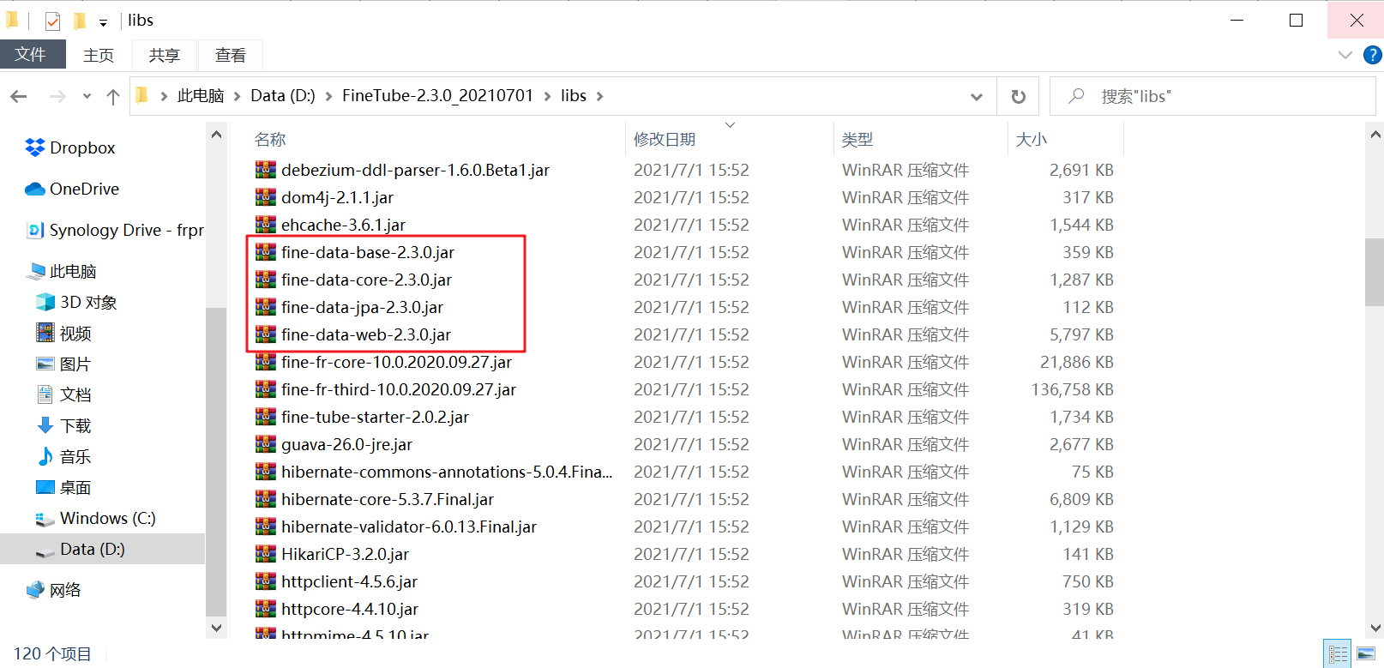
Task: Select fine-data-core-2.3.0.jar file
Action: (366, 280)
